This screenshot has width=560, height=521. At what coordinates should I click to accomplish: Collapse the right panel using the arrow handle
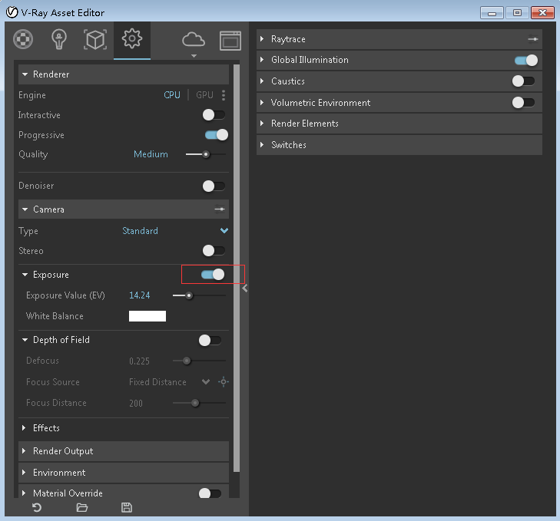click(x=244, y=289)
